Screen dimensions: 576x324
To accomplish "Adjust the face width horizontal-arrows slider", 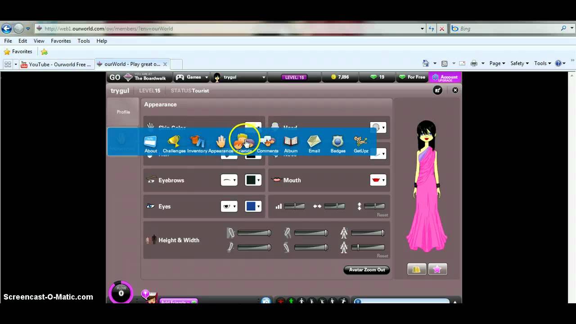I will pos(334,206).
